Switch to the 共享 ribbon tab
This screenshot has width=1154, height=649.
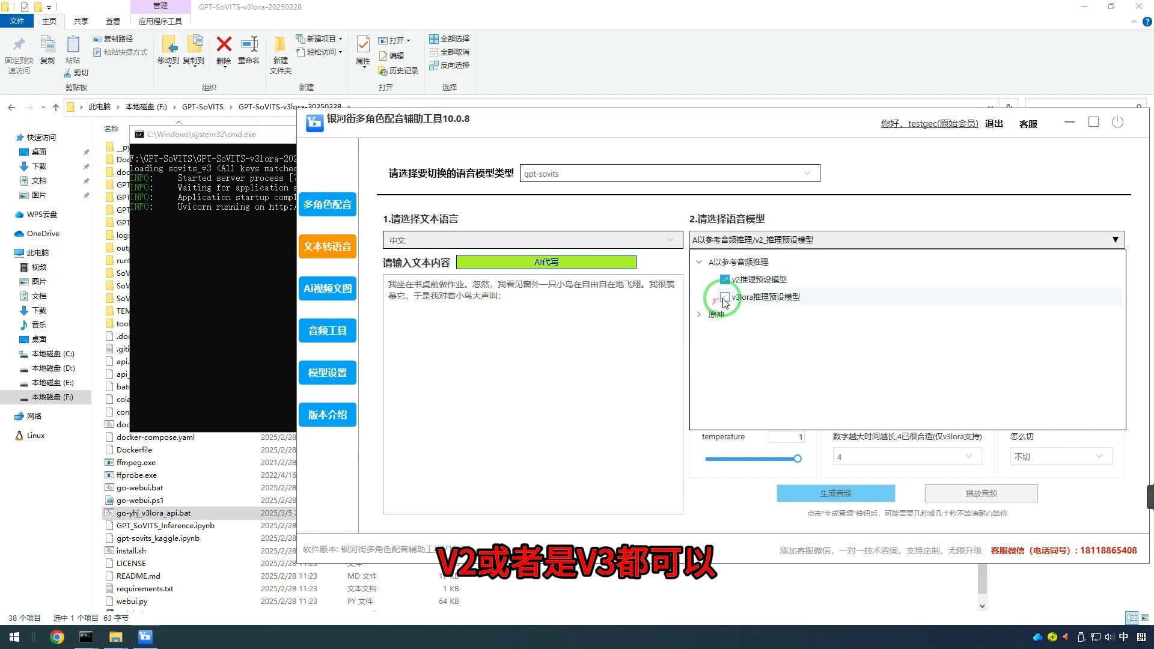81,21
